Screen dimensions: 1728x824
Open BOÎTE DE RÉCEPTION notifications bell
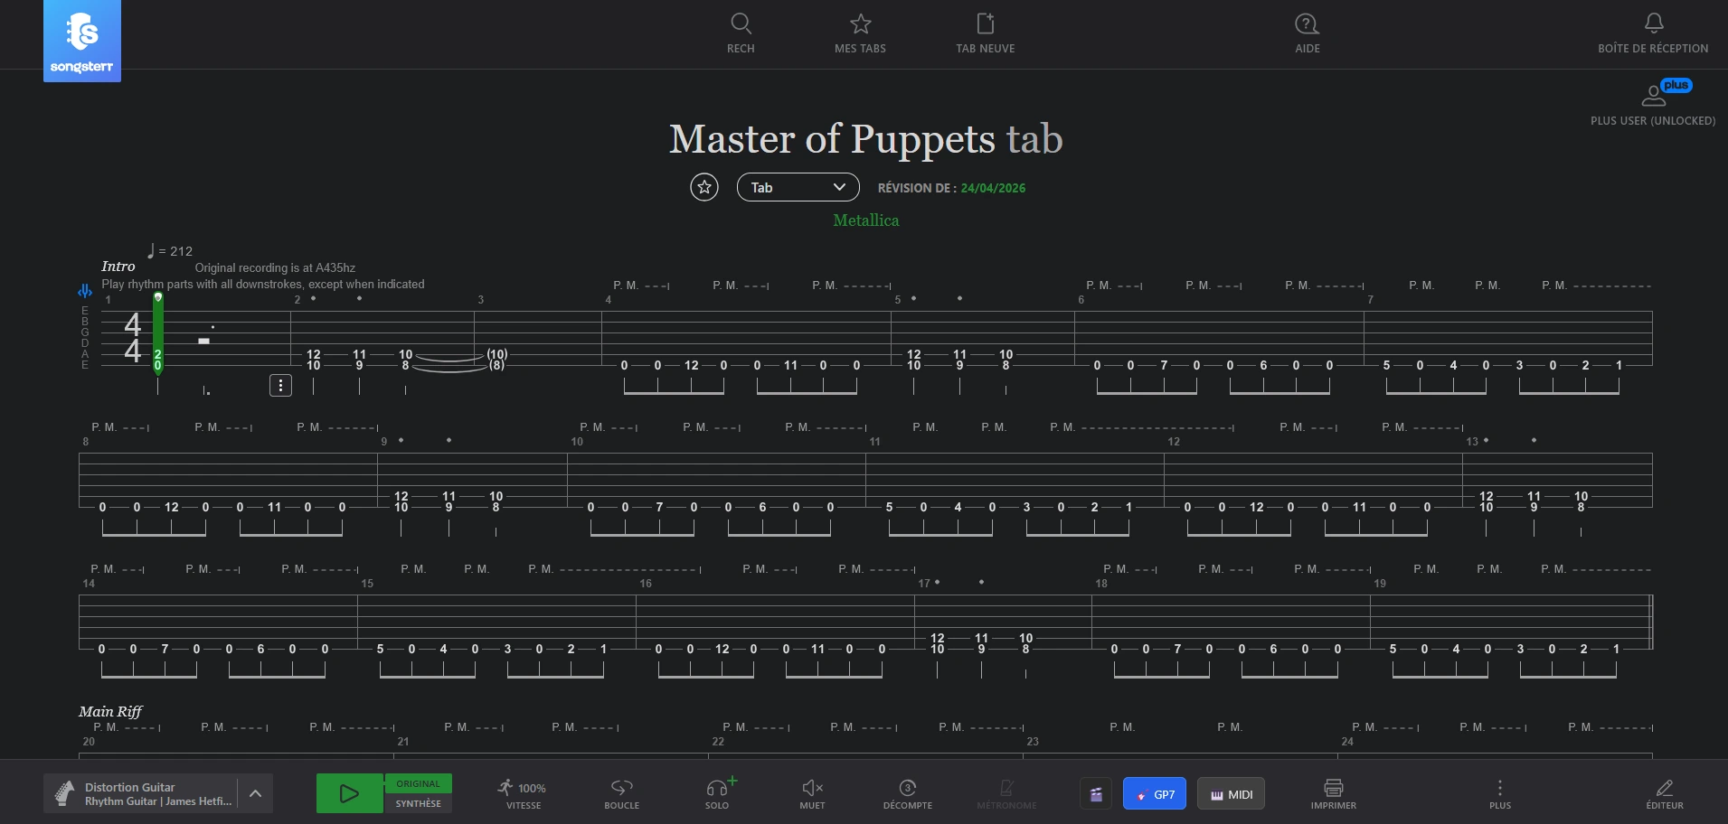(x=1653, y=33)
